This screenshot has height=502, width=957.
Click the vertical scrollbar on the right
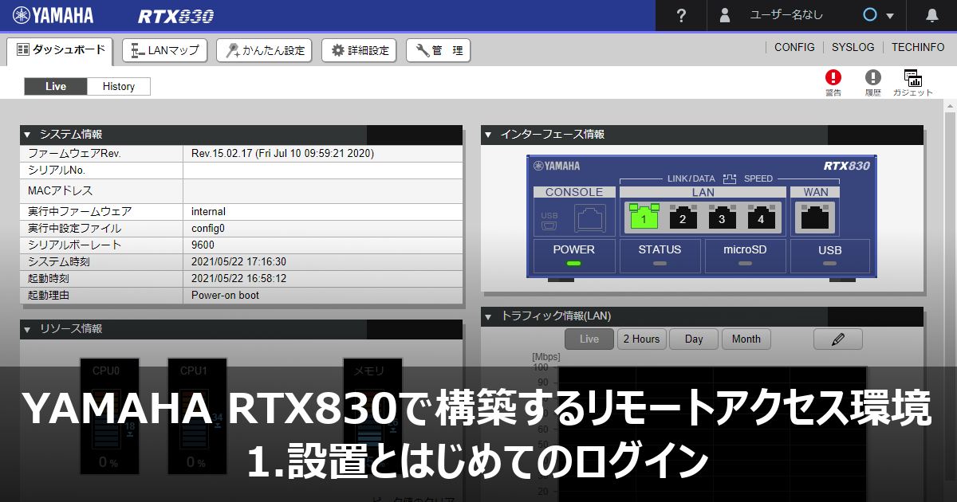950,239
